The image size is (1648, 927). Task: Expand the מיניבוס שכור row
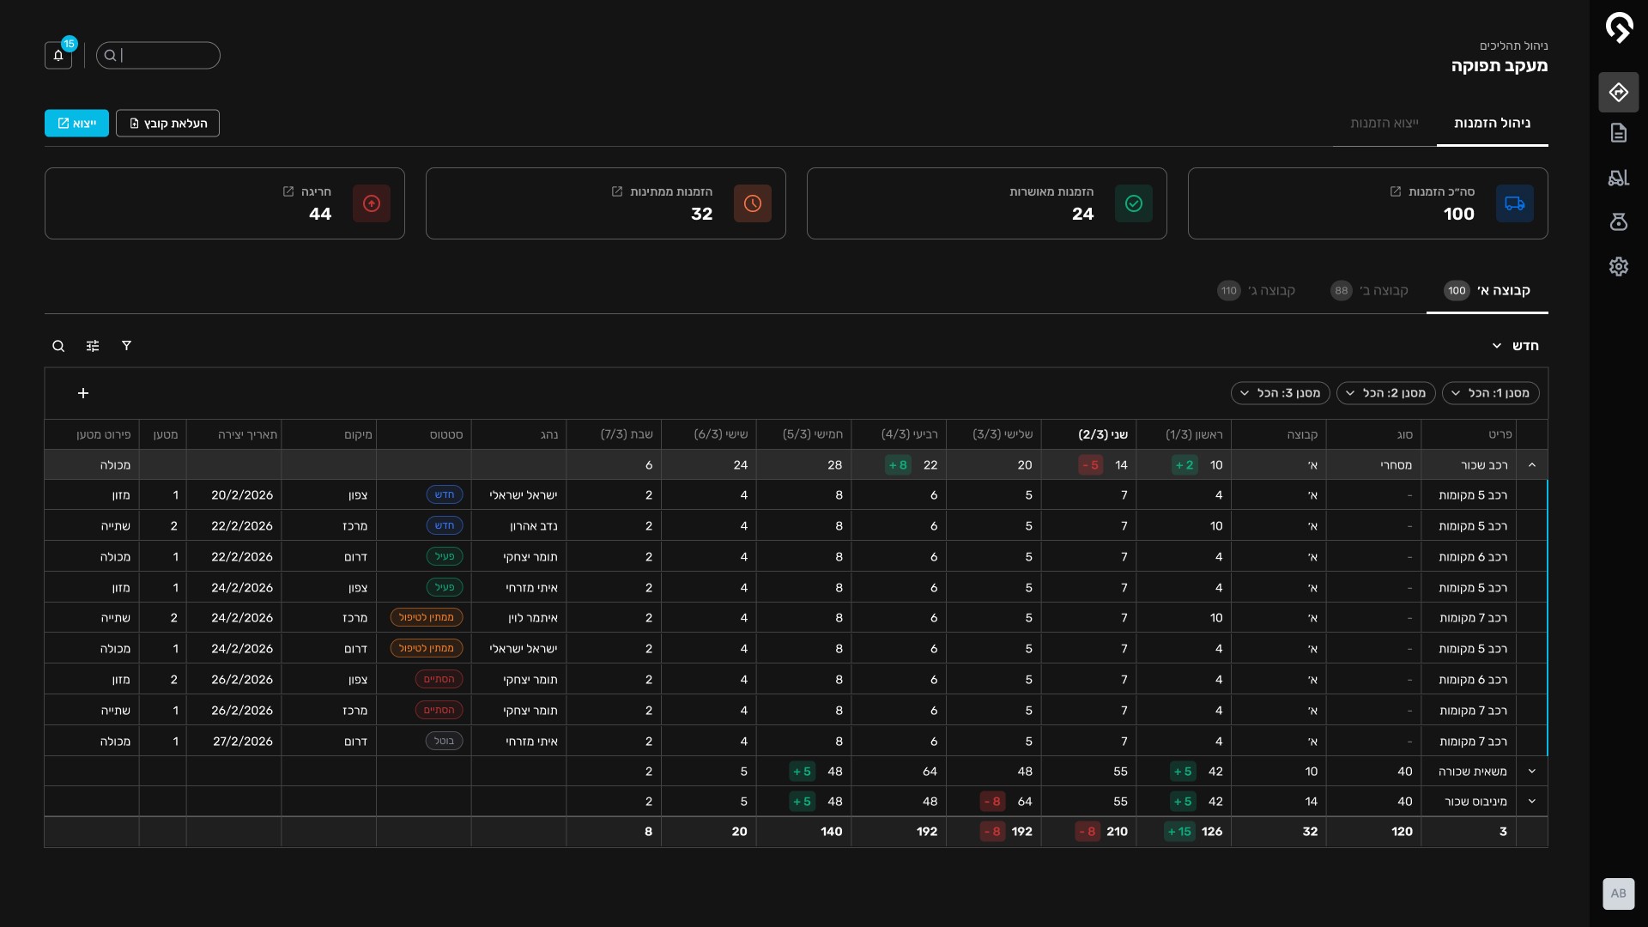point(1531,802)
